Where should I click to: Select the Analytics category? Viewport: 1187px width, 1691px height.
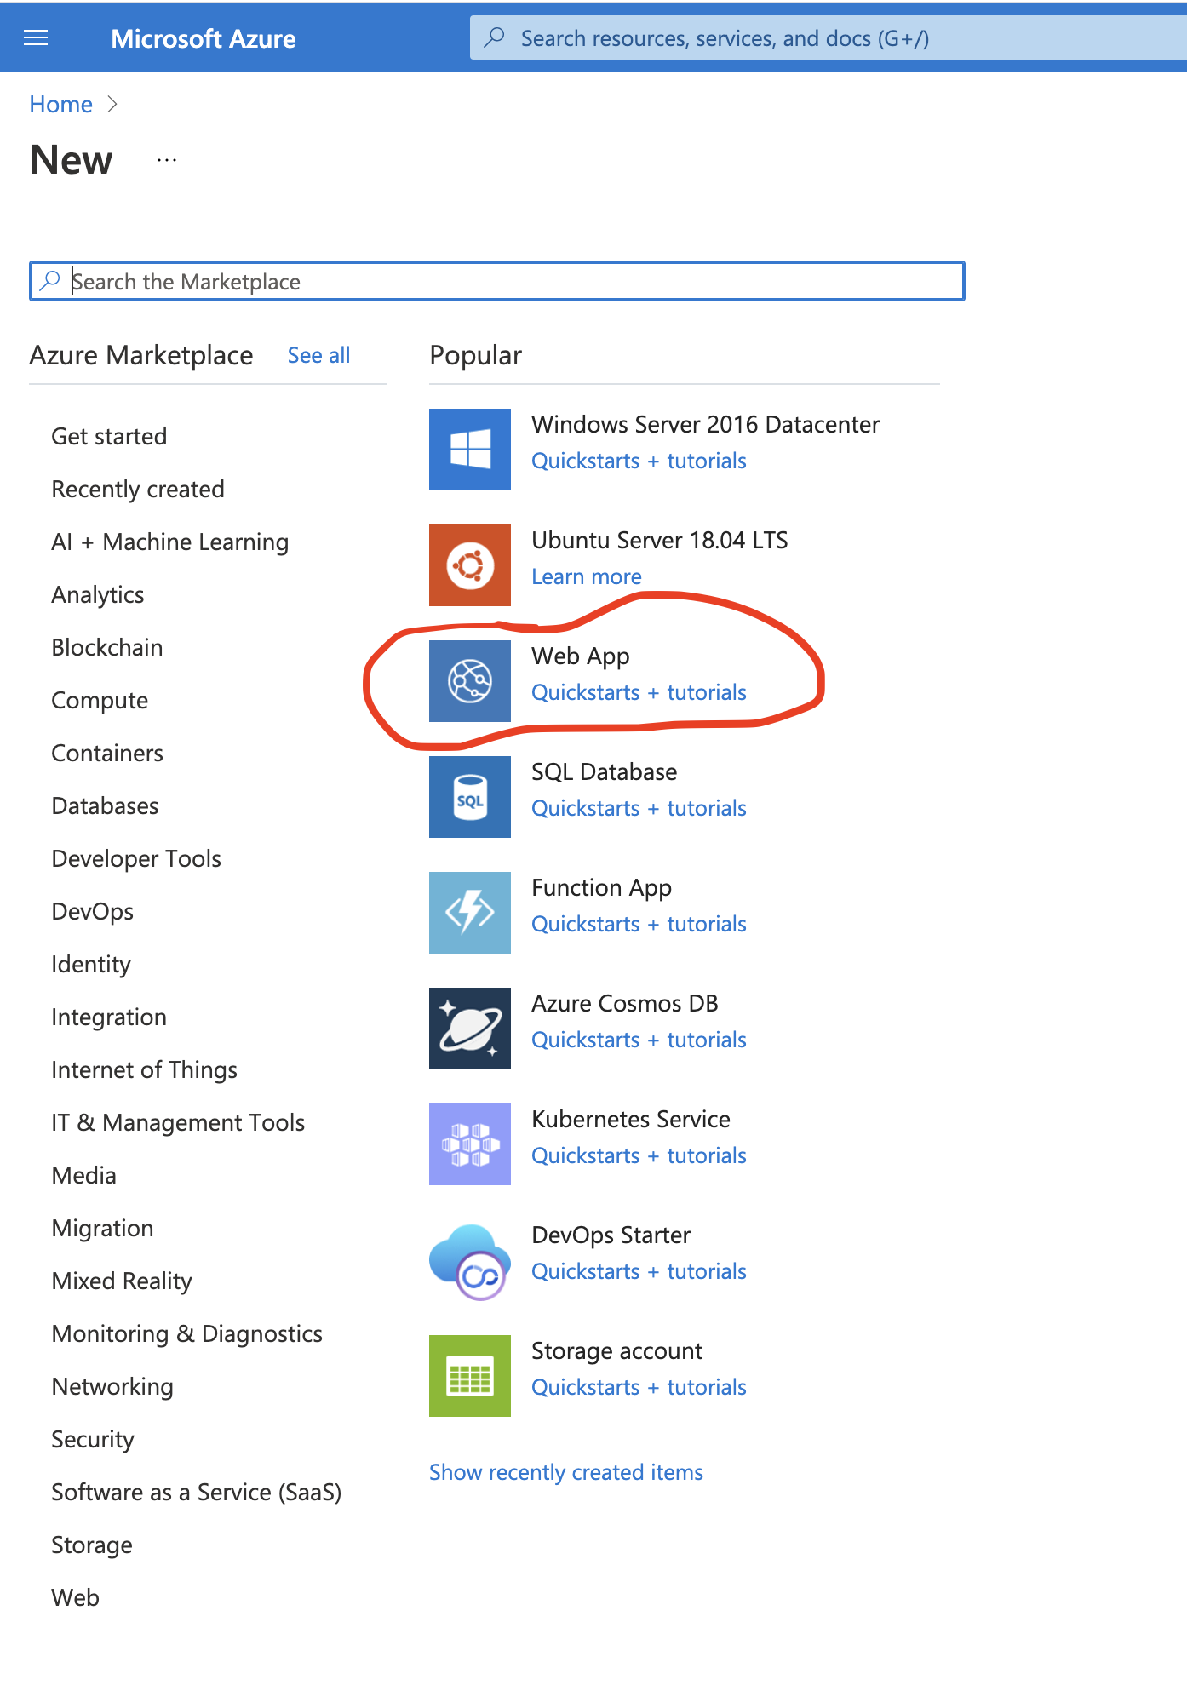[98, 594]
